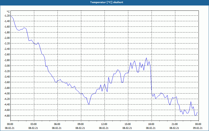Select the -1,20 y-axis label
The height and width of the screenshot is (131, 209).
click(7, 16)
